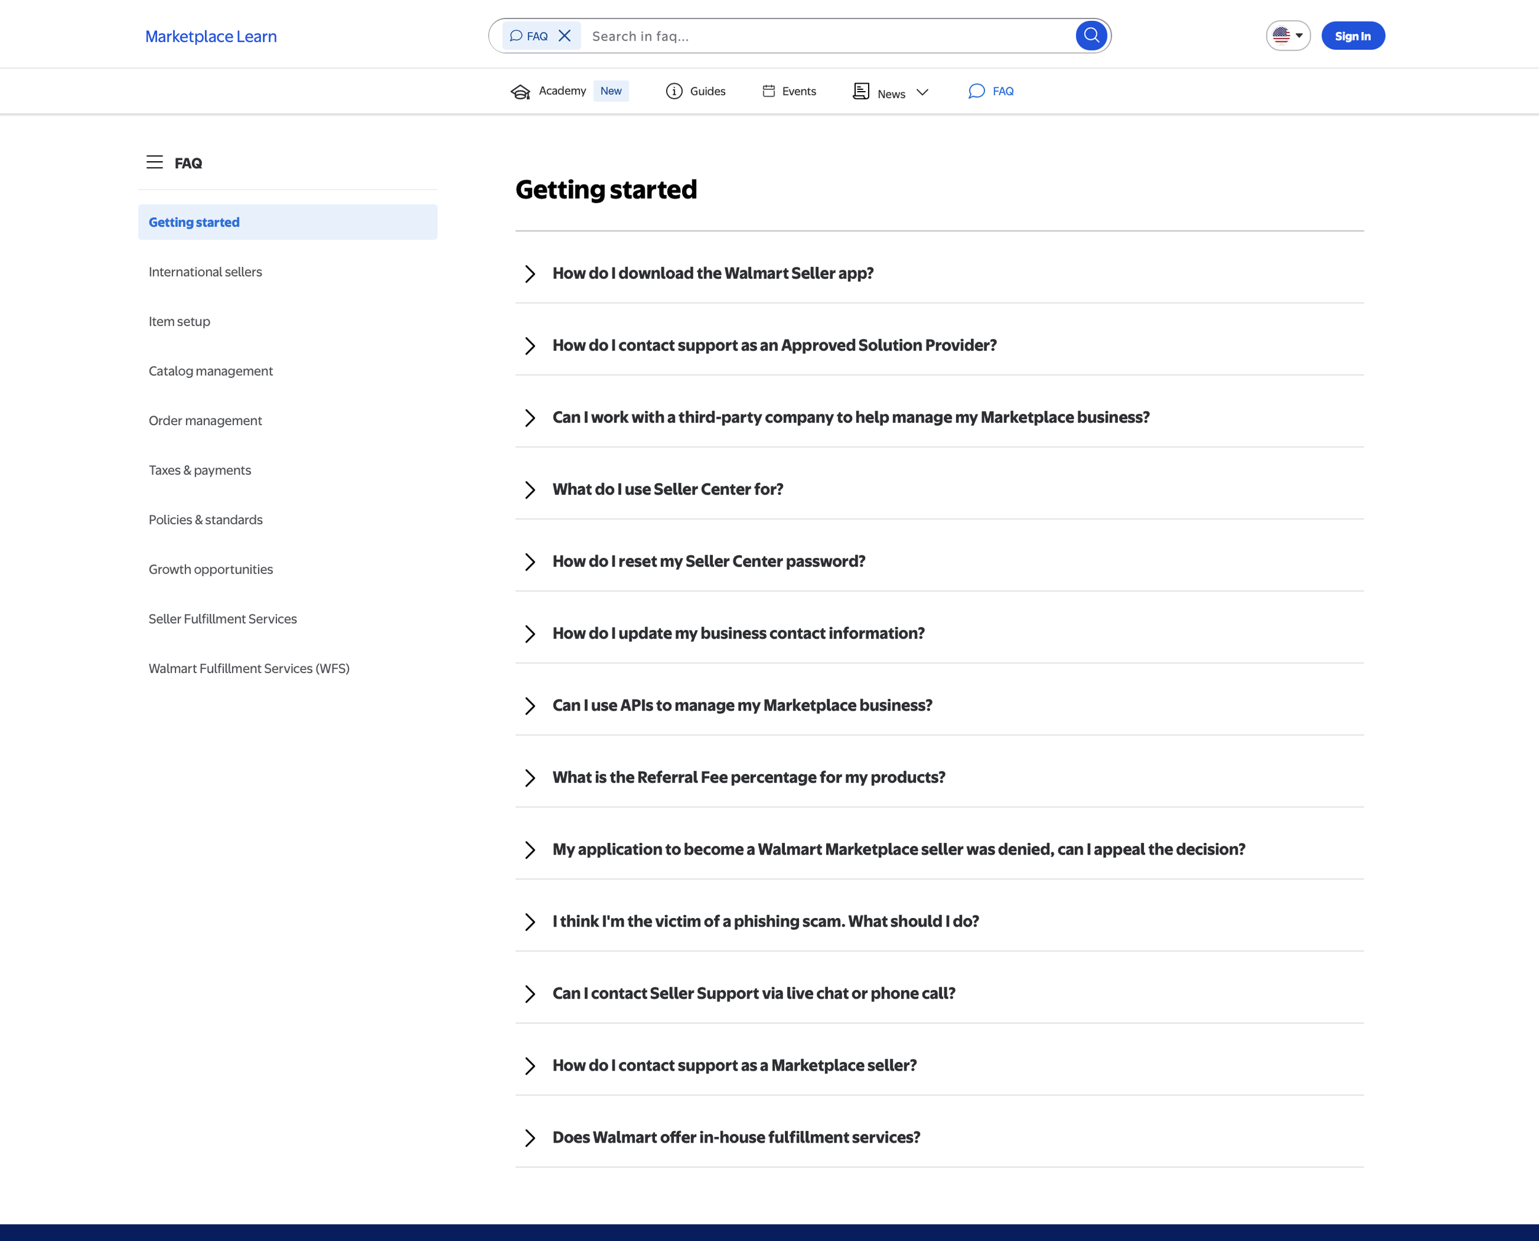Open Walmart Fulfillment Services (WFS) category
This screenshot has height=1241, width=1539.
249,668
